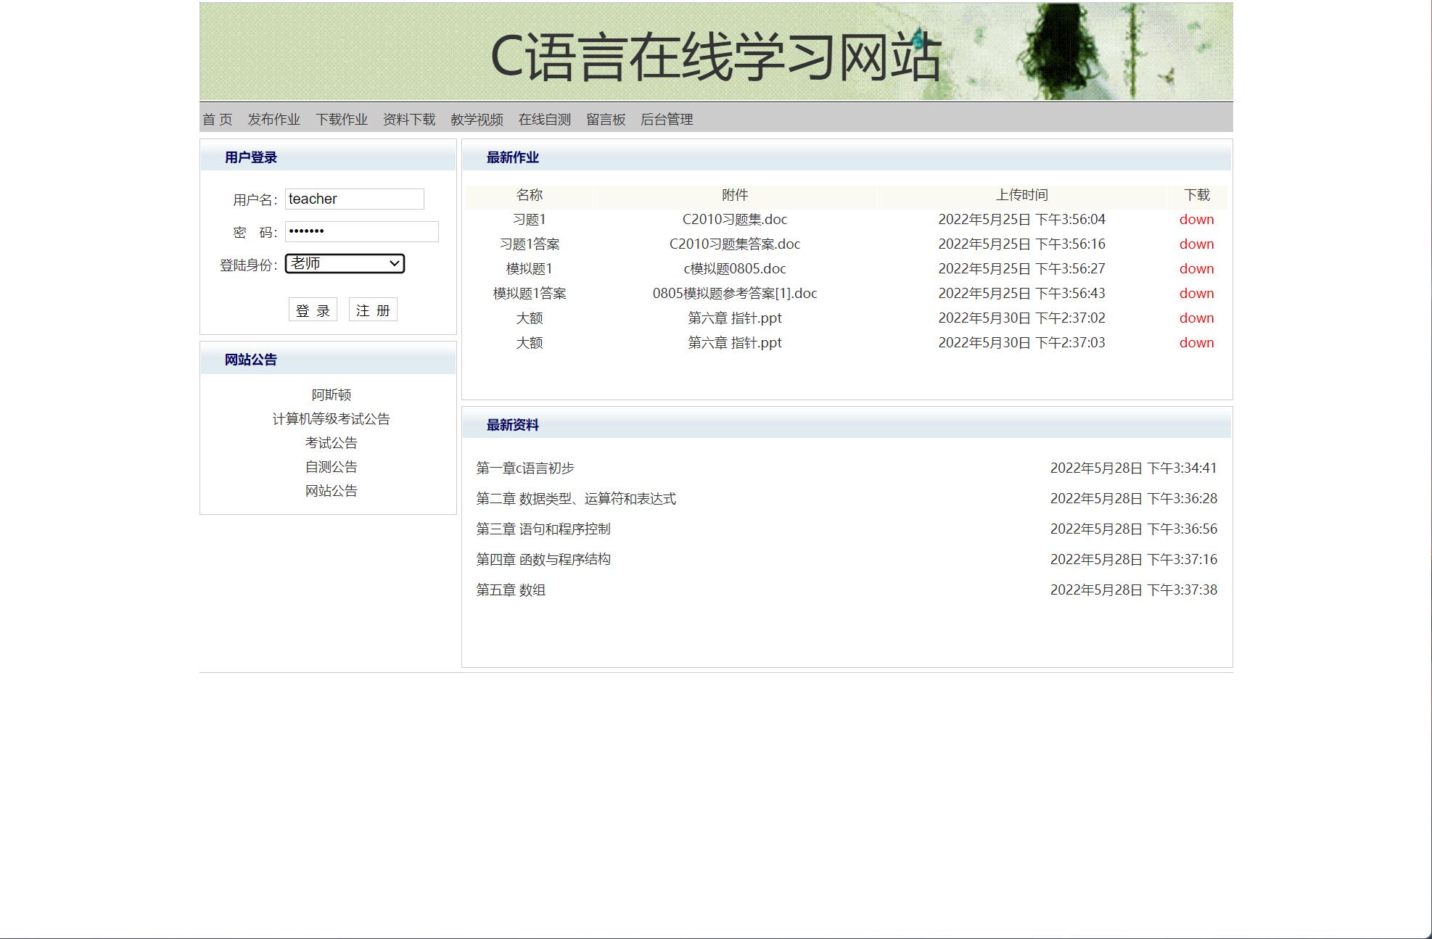Select 老师 in the login identity selector
The width and height of the screenshot is (1432, 939).
click(x=345, y=263)
